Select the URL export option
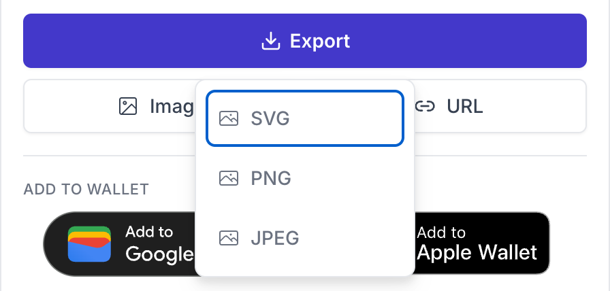 pos(500,106)
